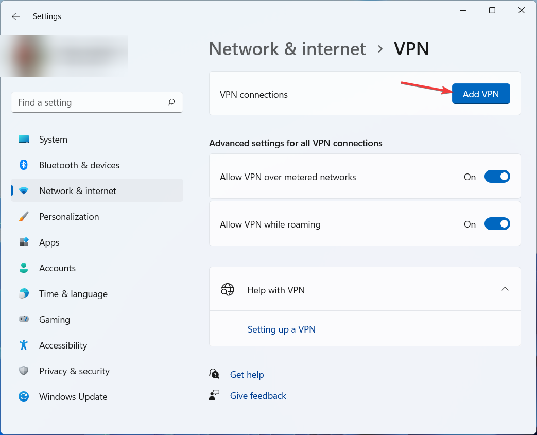Screen dimensions: 537x435
Task: Click the Gaming controller icon
Action: coord(24,320)
